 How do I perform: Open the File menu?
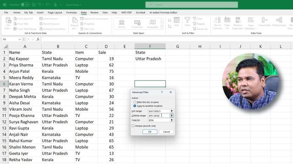tap(6, 12)
